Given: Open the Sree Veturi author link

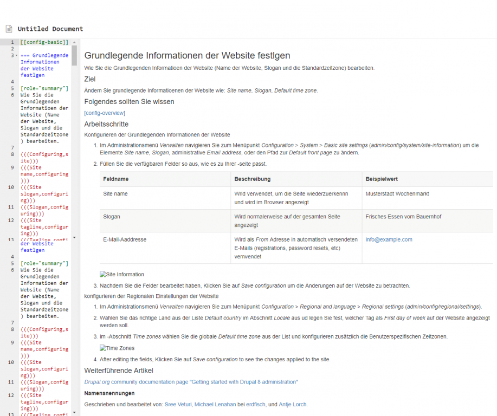Looking at the screenshot, I should point(178,404).
